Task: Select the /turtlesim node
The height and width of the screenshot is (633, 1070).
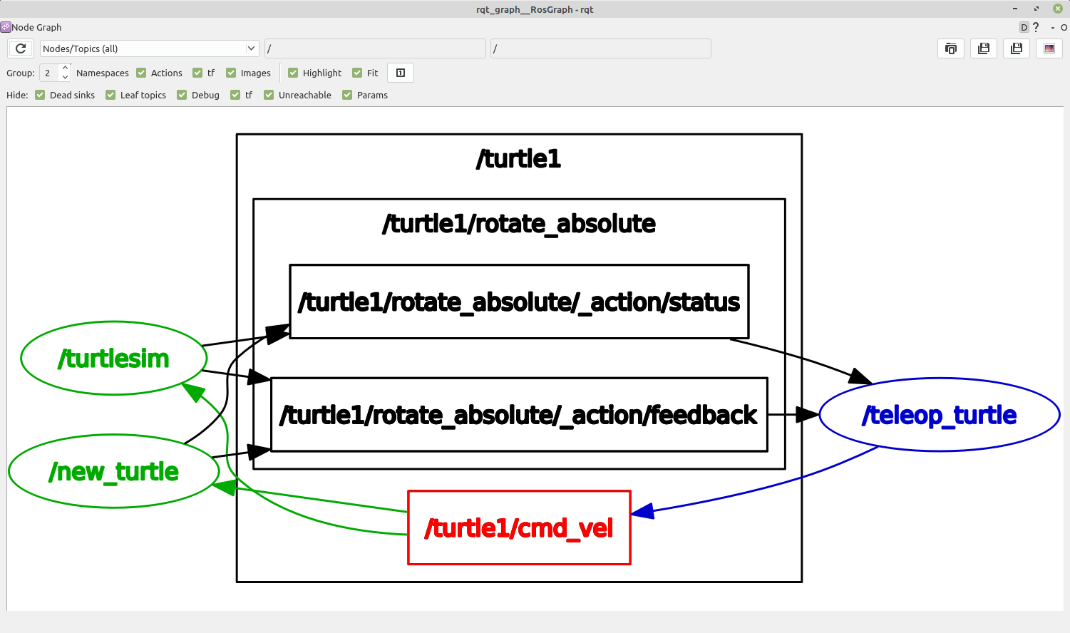Action: point(114,358)
